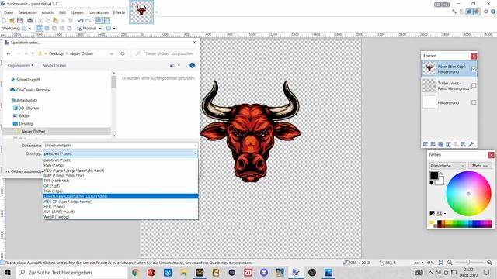Open the Korrekturen menu
The image size is (497, 279).
[99, 12]
